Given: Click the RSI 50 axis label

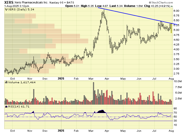Looking at the screenshot, I should tap(175, 117).
